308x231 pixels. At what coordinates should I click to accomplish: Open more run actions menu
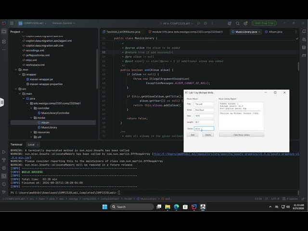(x=212, y=23)
